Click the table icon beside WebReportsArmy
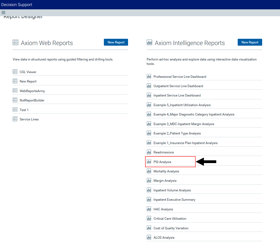This screenshot has width=280, height=242. (x=15, y=91)
